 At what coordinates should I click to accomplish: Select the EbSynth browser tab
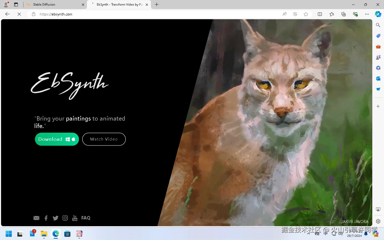[x=119, y=5]
